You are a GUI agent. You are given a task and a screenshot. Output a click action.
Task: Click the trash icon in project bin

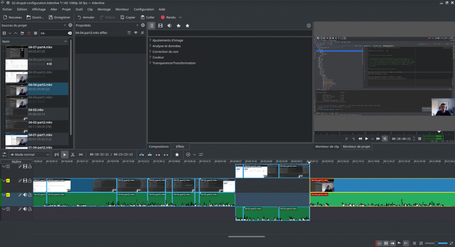(29, 33)
